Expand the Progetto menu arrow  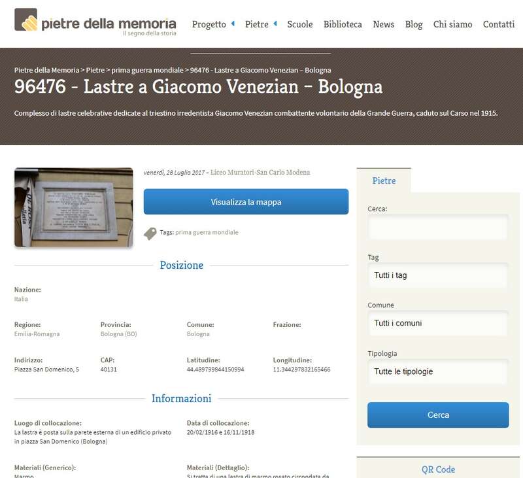(232, 24)
